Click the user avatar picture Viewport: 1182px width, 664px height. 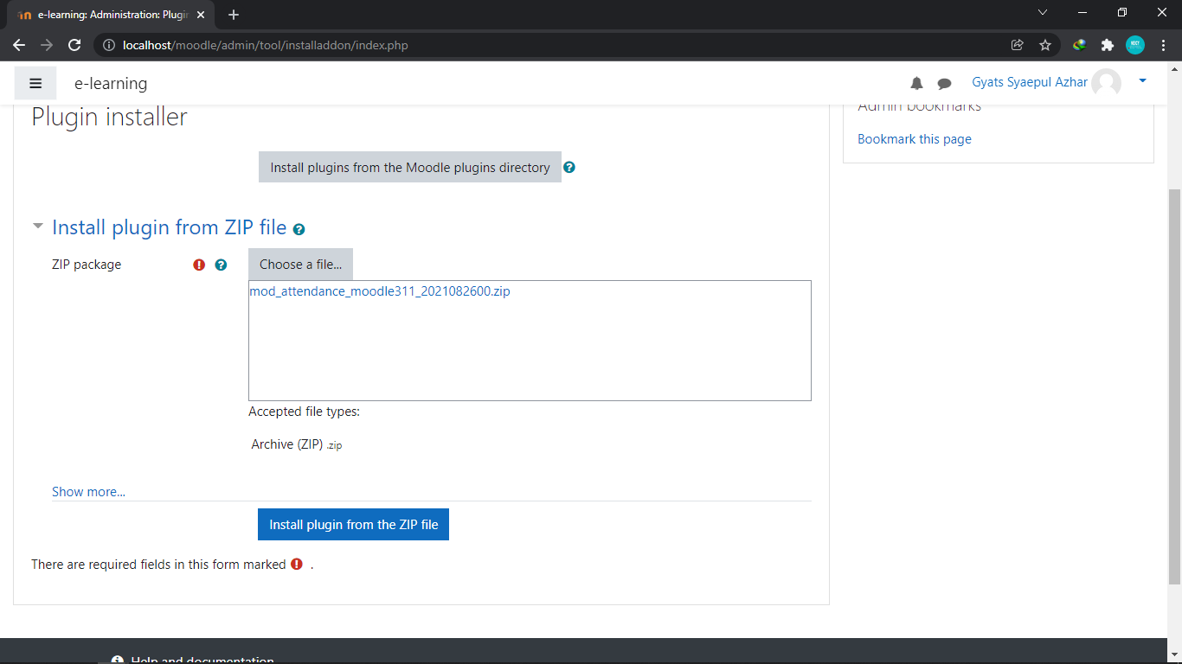1106,83
